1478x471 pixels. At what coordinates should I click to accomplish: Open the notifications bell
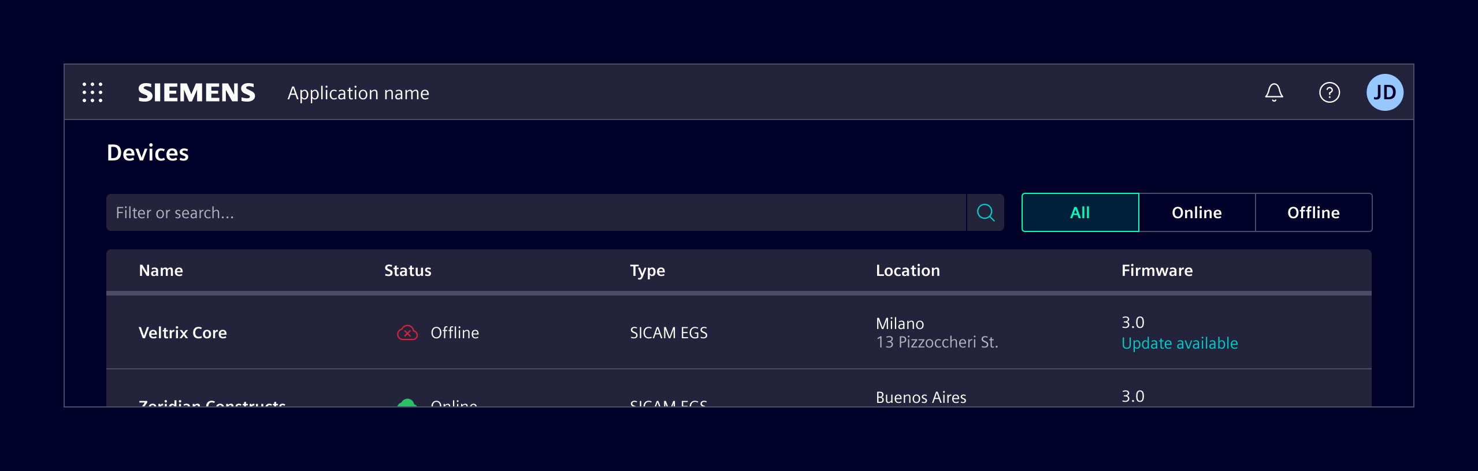click(1273, 92)
